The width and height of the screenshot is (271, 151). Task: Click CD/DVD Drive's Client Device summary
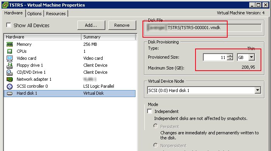pos(95,72)
